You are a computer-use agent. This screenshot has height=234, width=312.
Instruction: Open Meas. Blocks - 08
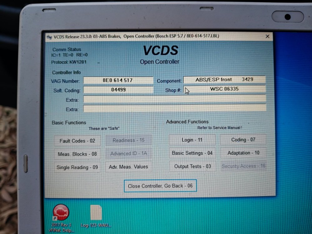tap(77, 154)
